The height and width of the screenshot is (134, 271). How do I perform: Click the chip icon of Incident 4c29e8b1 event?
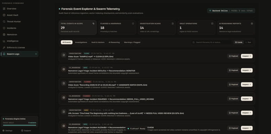coord(64,126)
